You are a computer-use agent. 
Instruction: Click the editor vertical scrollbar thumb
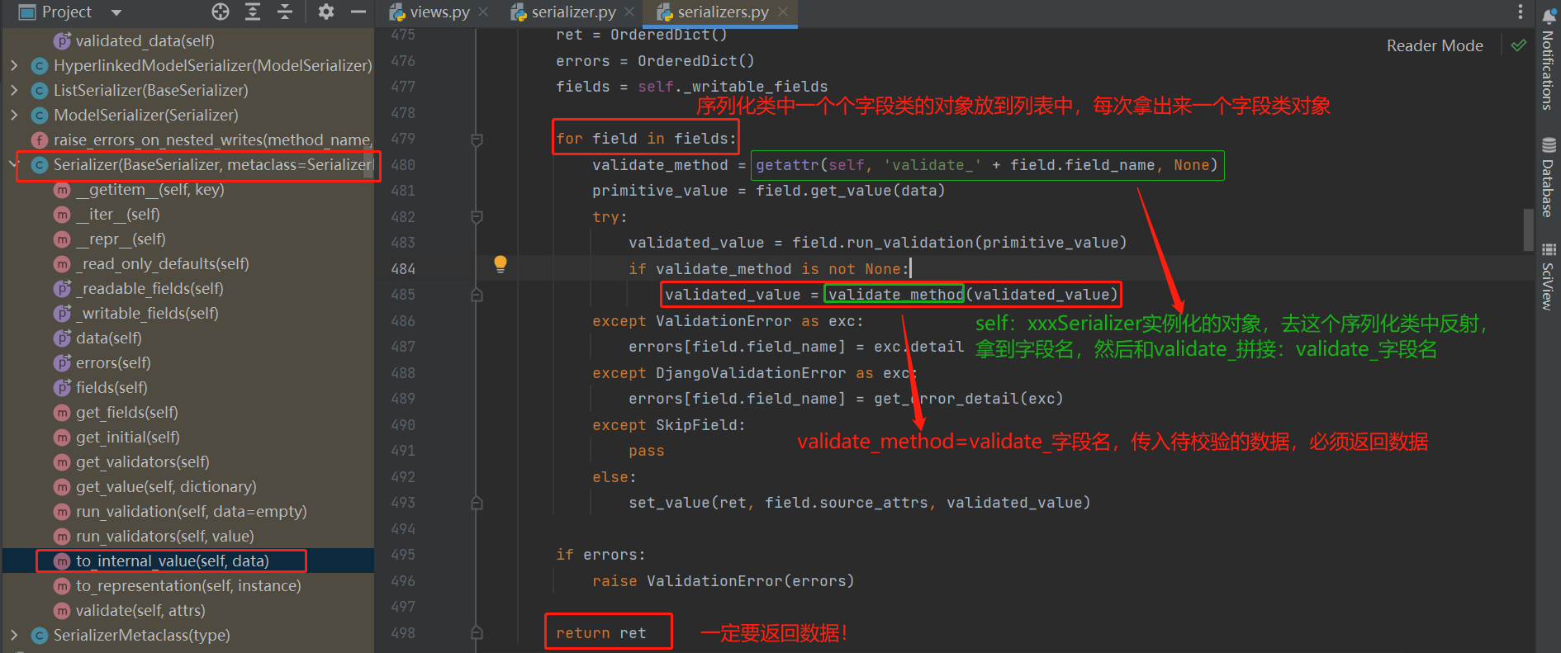click(1528, 229)
